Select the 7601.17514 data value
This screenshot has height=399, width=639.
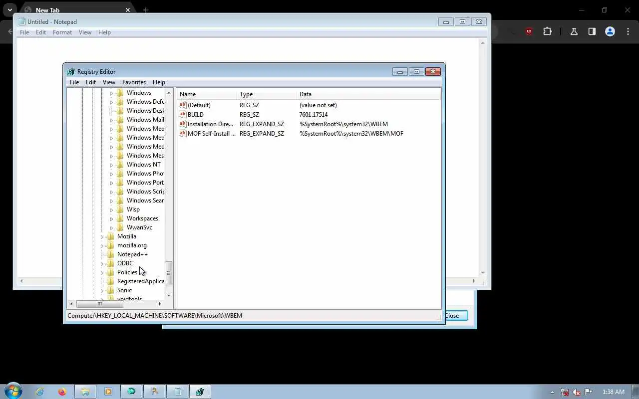coord(314,115)
